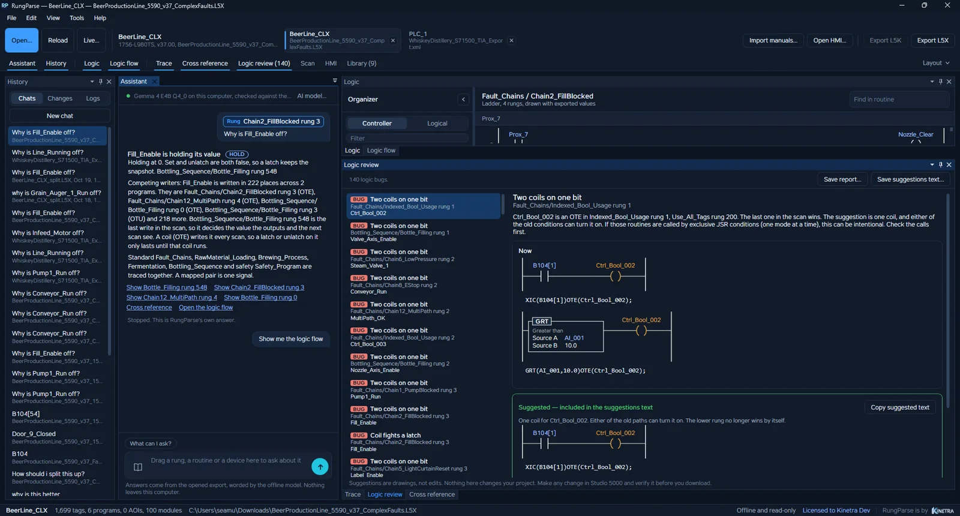Start a New chat
Viewport: 960px width, 516px height.
(60, 116)
